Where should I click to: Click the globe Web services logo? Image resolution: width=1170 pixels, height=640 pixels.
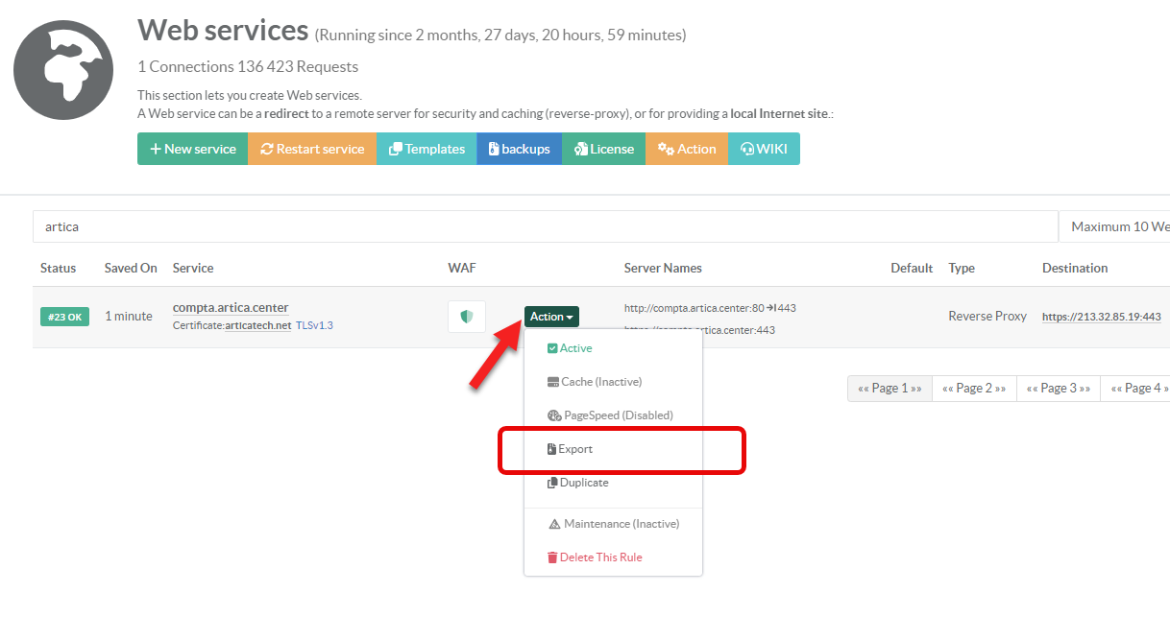63,71
